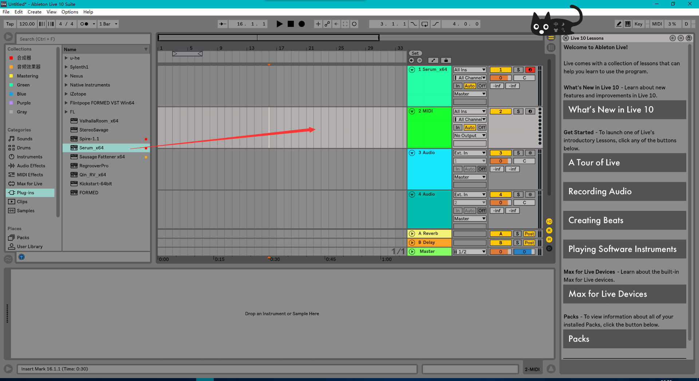Toggle Post switch on A Reverb return
The width and height of the screenshot is (699, 381).
click(530, 234)
